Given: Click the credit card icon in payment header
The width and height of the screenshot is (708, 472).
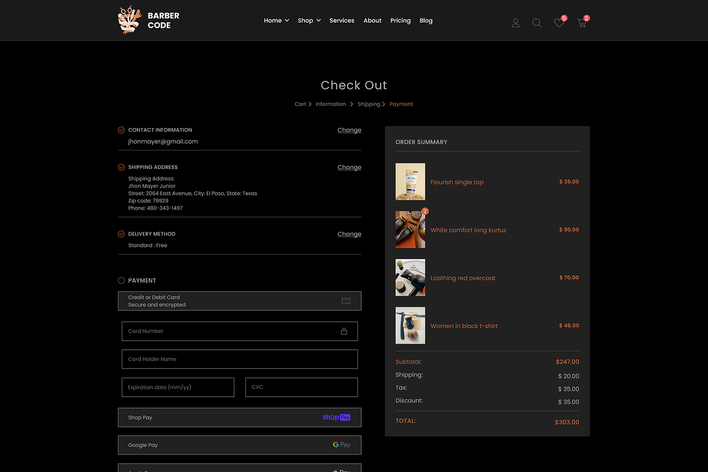Looking at the screenshot, I should [346, 301].
